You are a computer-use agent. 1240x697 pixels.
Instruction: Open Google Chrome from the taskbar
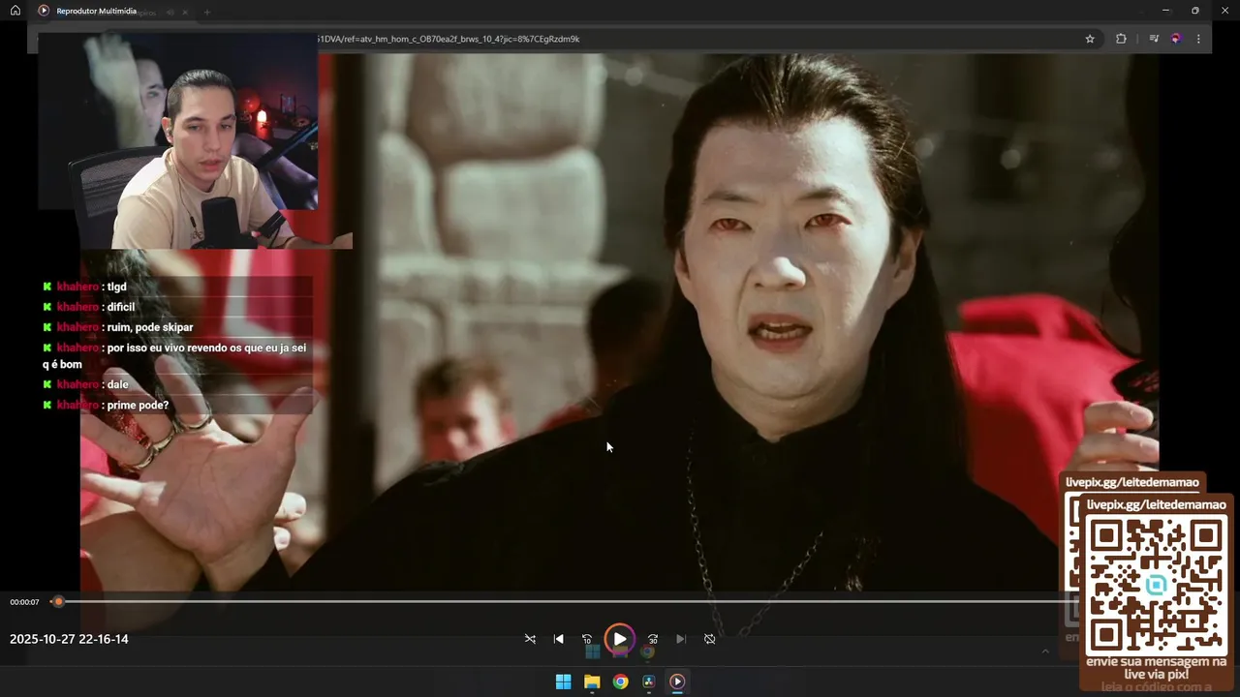click(x=620, y=682)
